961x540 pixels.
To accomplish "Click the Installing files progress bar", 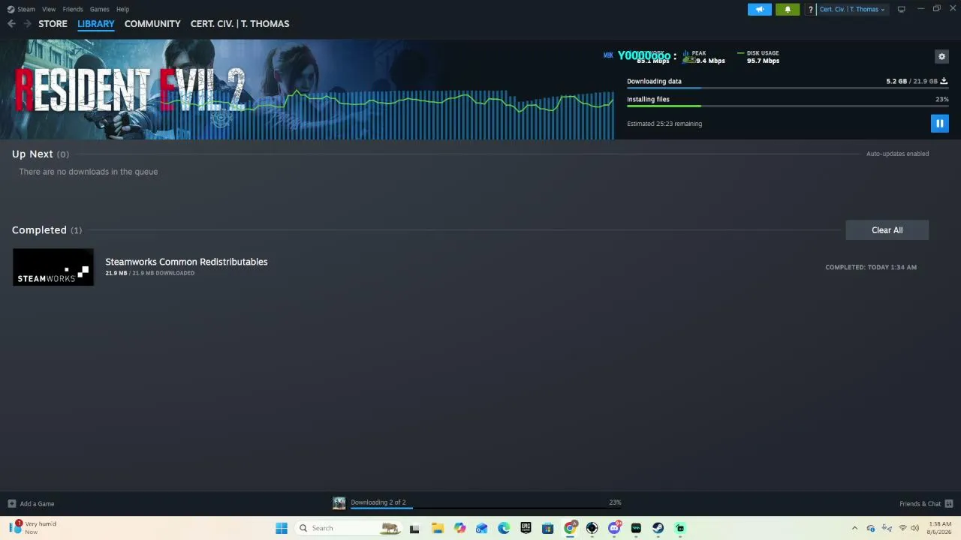I will (x=788, y=106).
